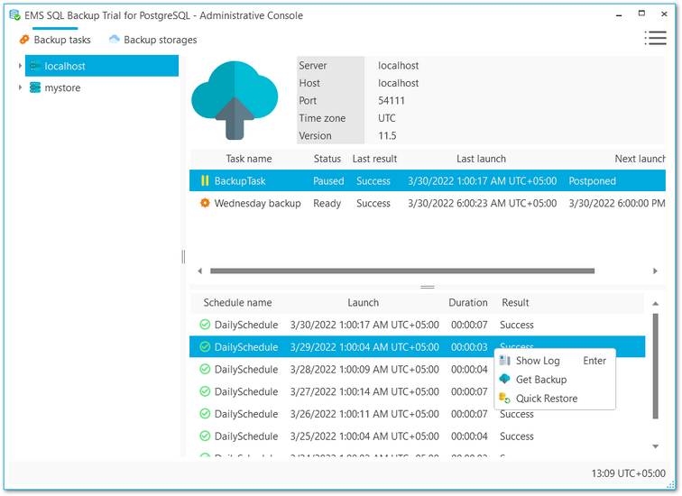Click duration 00:00:03 in selected history row
This screenshot has height=496, width=682.
(469, 347)
